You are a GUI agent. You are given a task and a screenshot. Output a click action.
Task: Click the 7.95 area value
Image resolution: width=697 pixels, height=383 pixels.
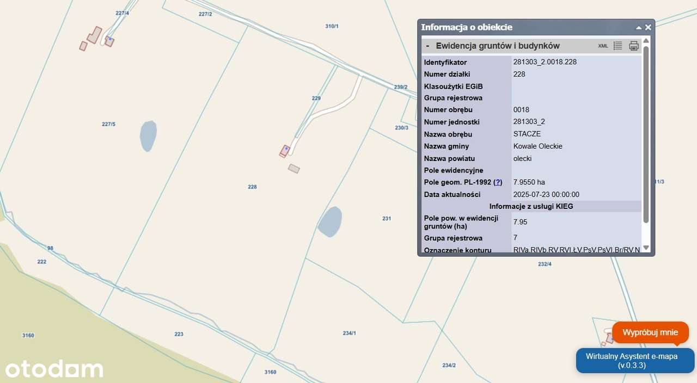pos(520,222)
